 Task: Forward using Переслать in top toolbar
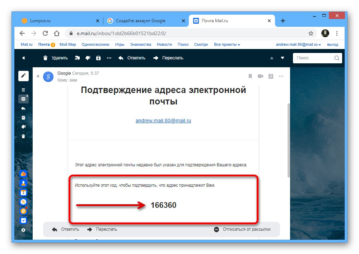tap(168, 58)
